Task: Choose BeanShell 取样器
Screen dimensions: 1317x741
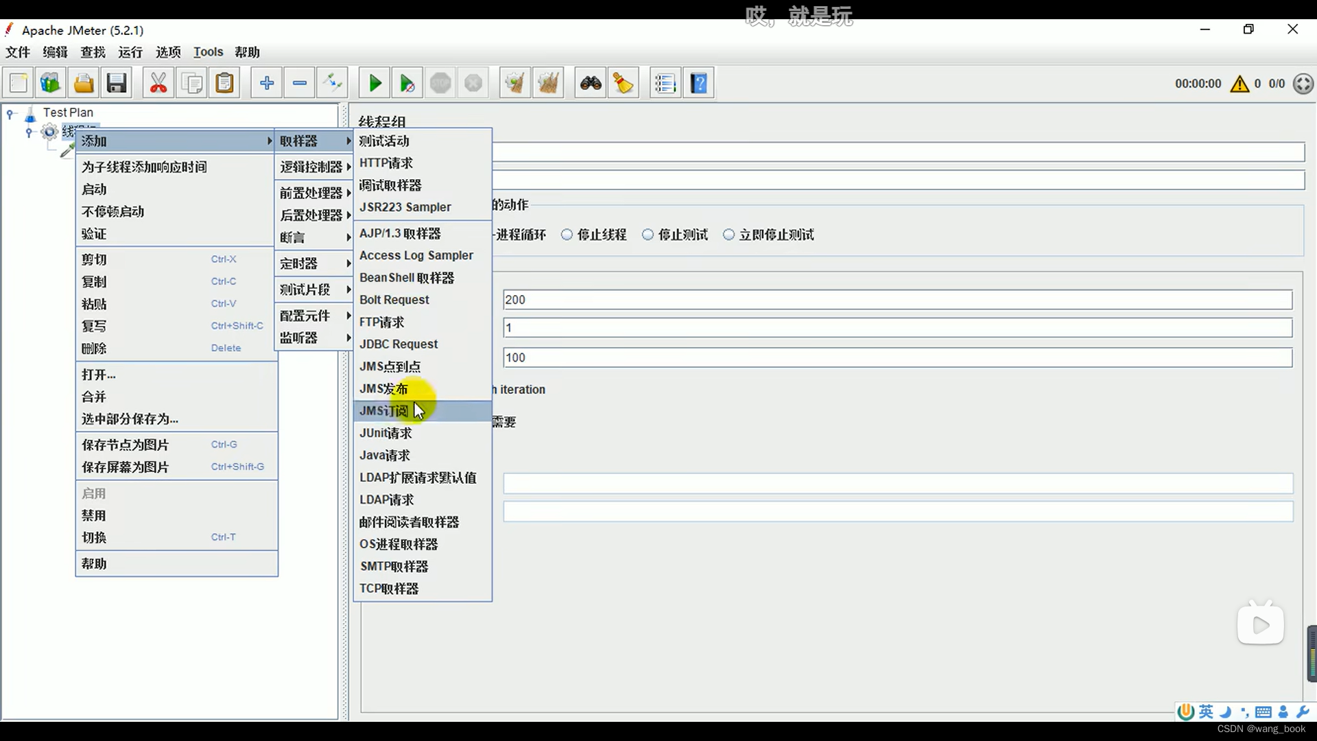Action: 423,277
